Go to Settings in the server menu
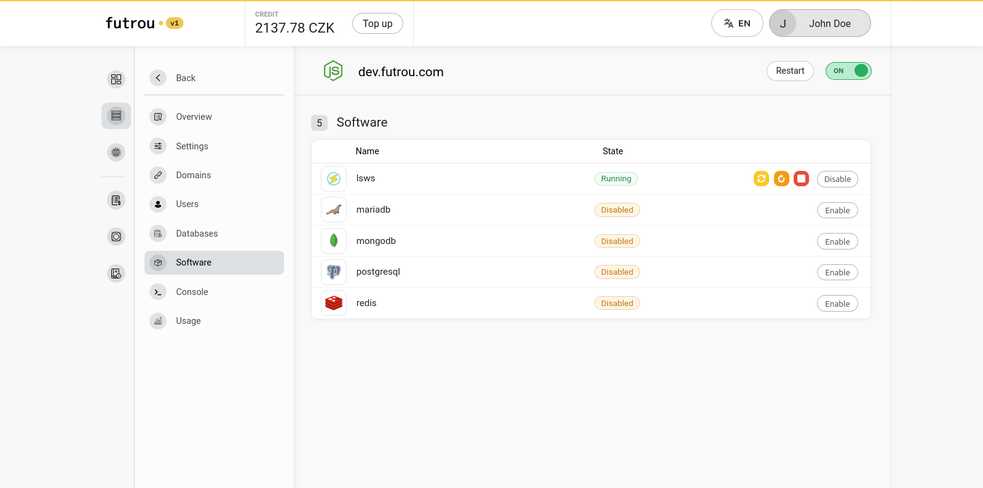The image size is (983, 488). (214, 146)
